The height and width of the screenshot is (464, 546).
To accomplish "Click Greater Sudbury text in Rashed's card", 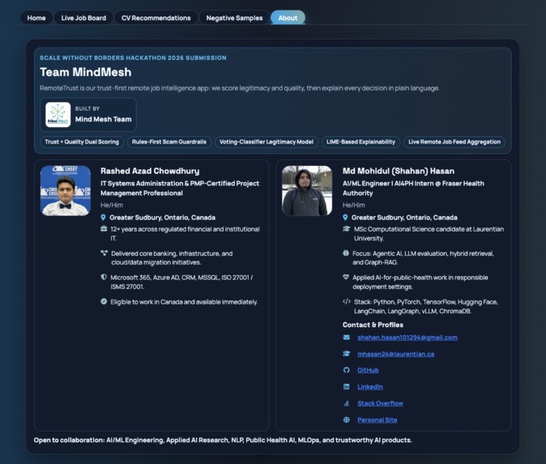I will tap(162, 218).
